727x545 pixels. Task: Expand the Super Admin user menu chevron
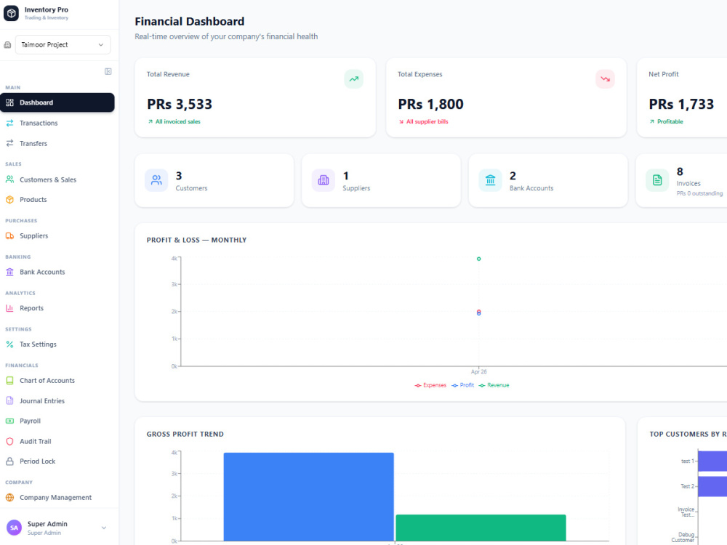[104, 528]
